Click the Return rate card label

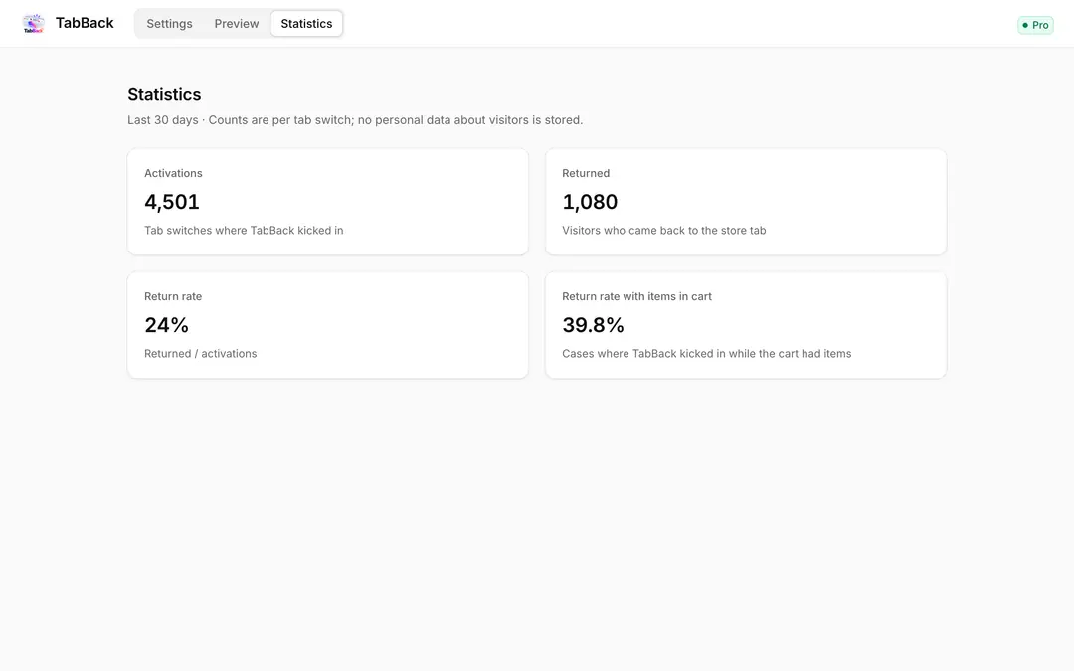coord(173,296)
